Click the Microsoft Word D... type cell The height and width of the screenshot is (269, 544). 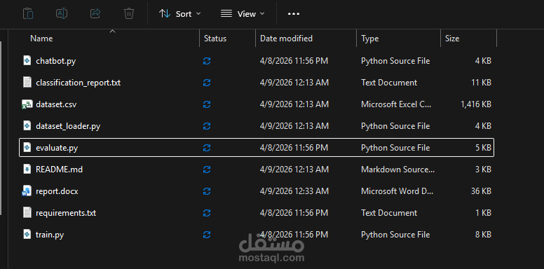point(397,191)
